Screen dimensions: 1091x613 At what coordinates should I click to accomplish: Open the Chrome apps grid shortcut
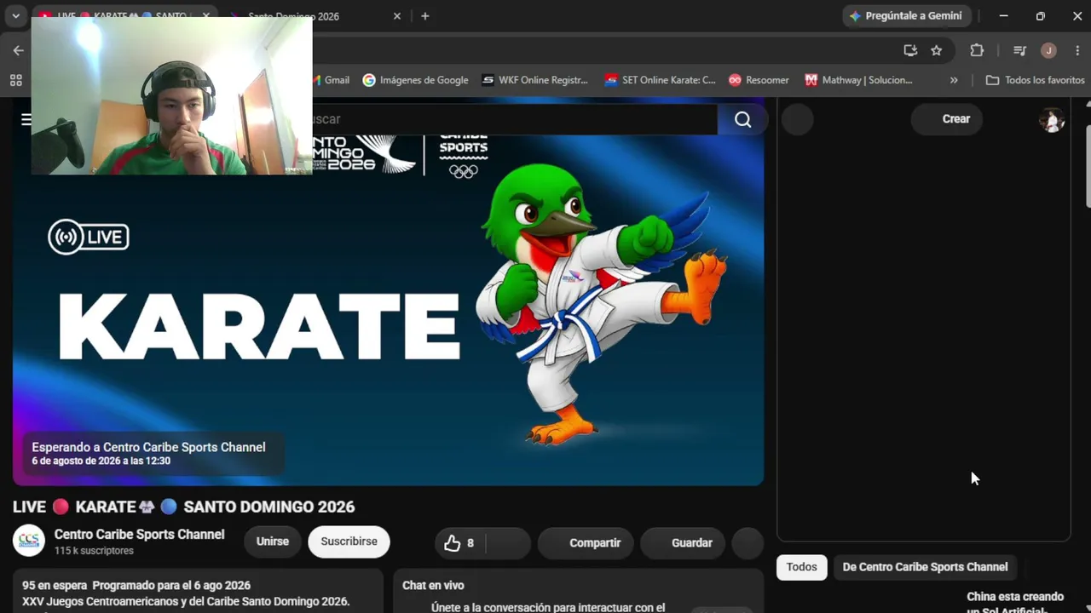[15, 80]
